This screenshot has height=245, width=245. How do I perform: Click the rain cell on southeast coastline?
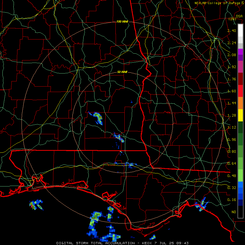click(201, 205)
